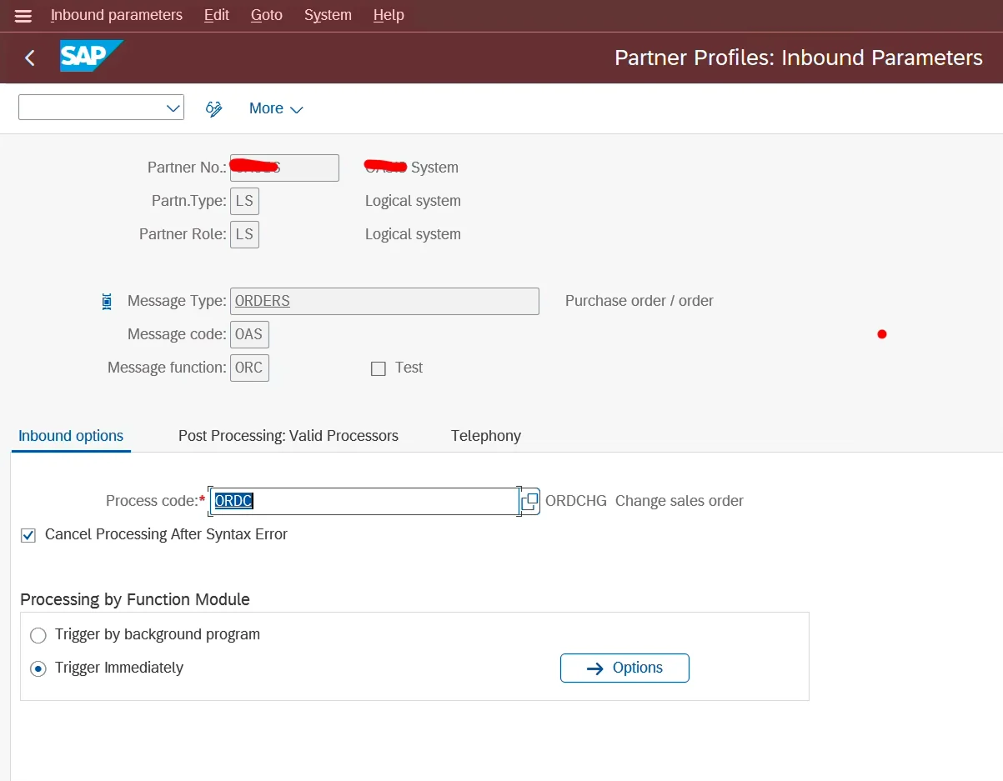Uncheck Cancel Processing After Syntax Error
Viewport: 1003px width, 781px height.
(29, 535)
